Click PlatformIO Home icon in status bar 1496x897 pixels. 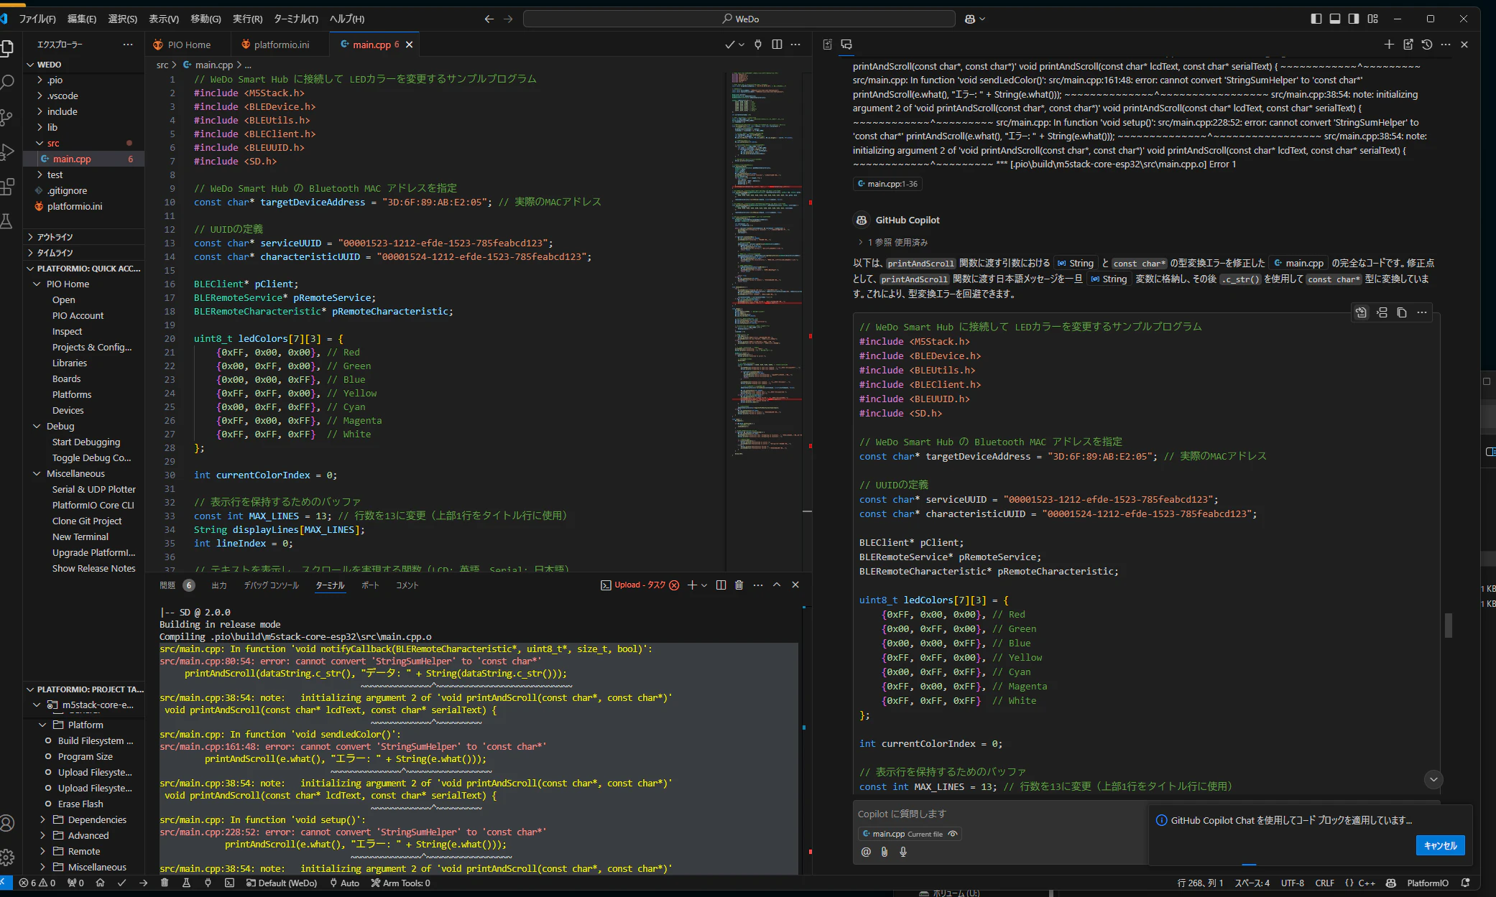tap(100, 883)
